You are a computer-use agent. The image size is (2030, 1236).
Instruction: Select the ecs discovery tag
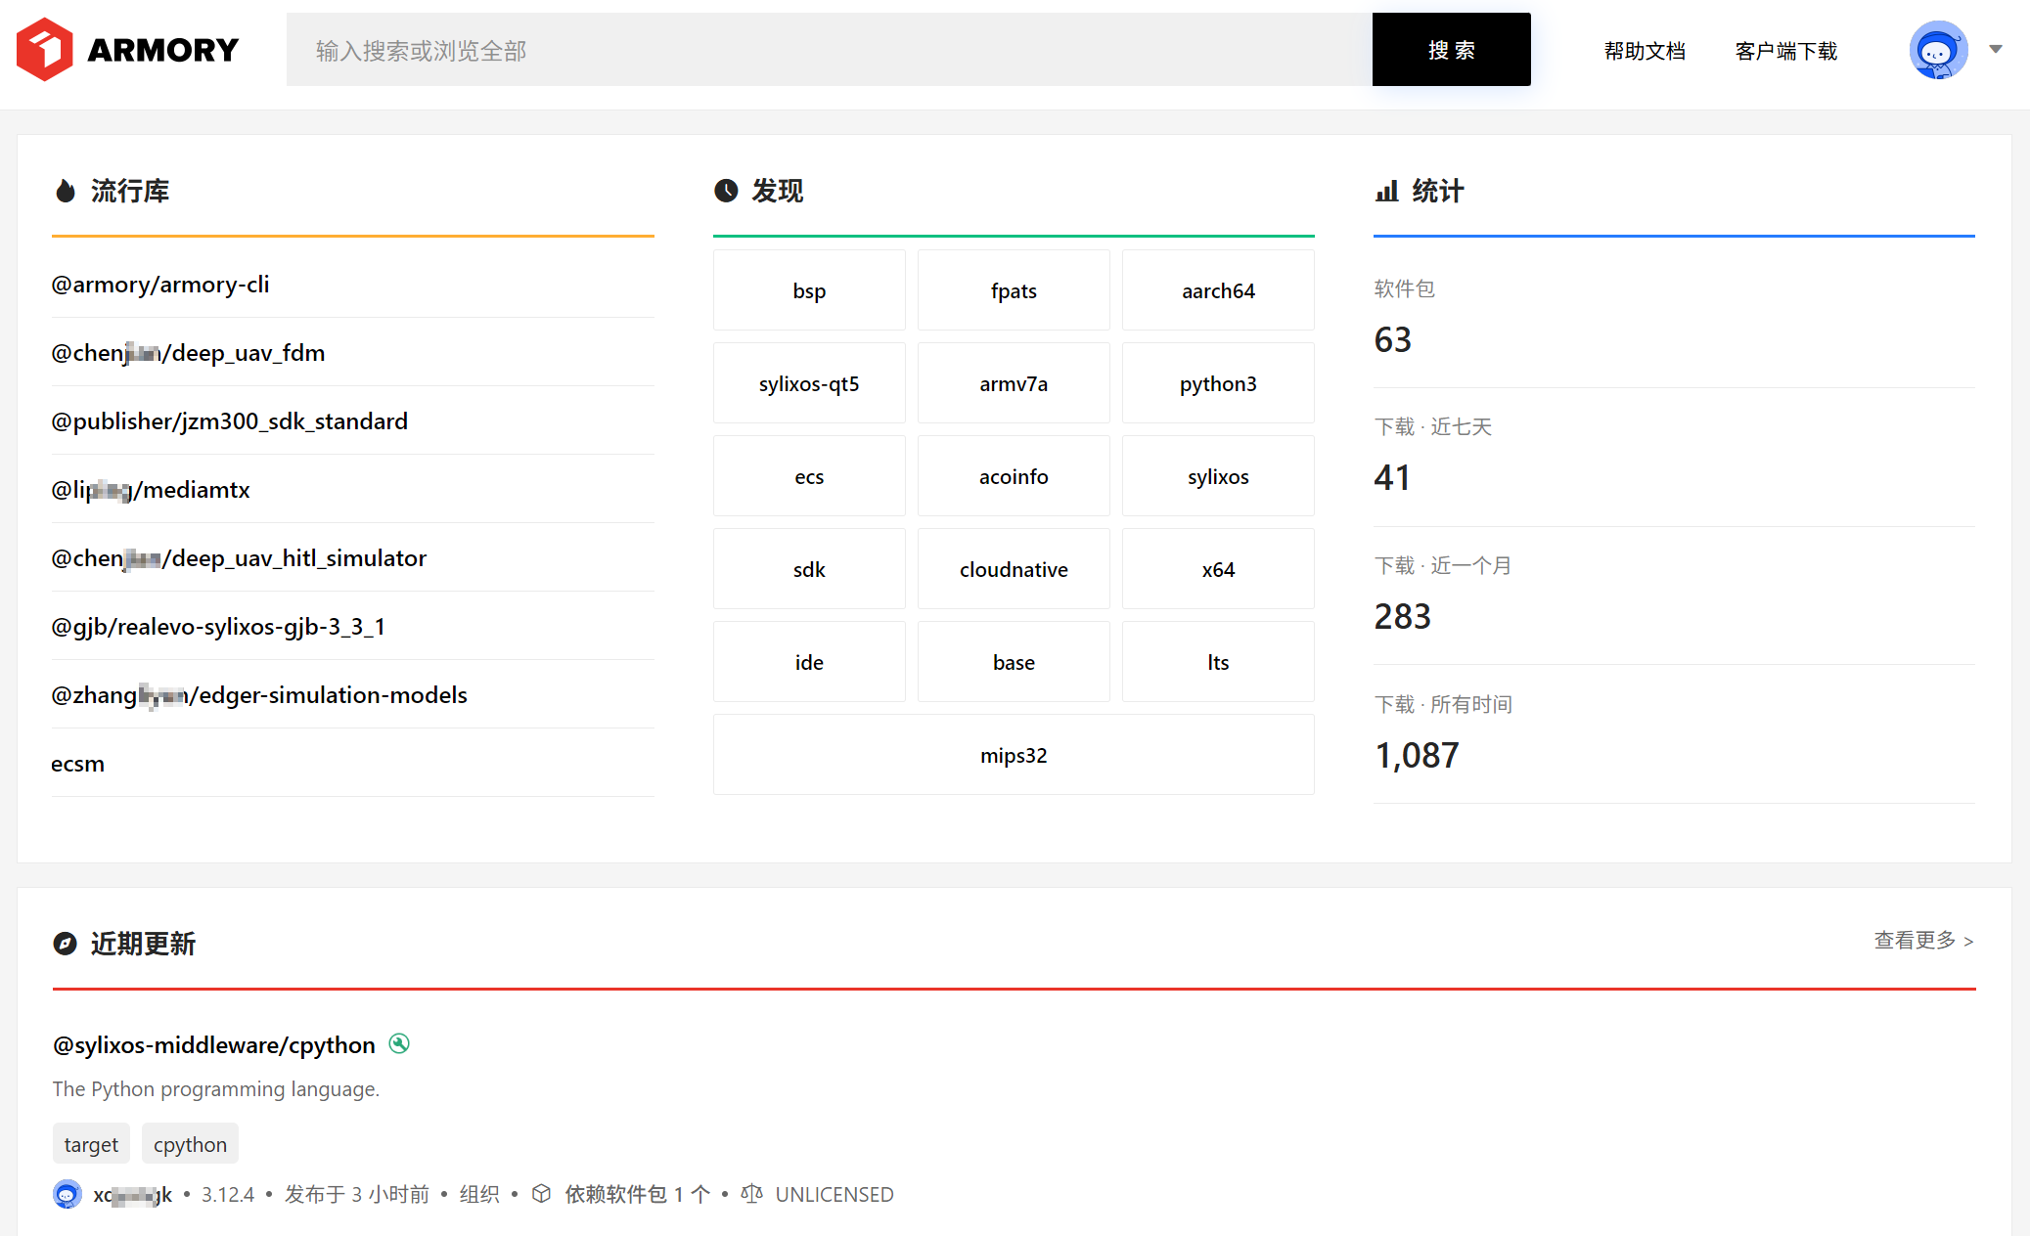click(x=809, y=476)
